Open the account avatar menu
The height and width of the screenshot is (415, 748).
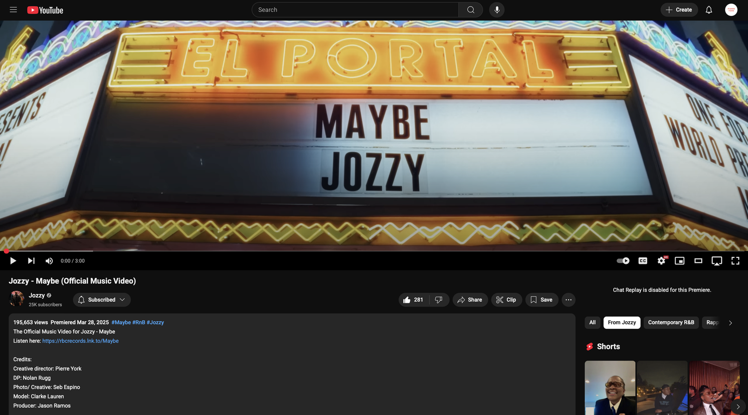point(731,10)
